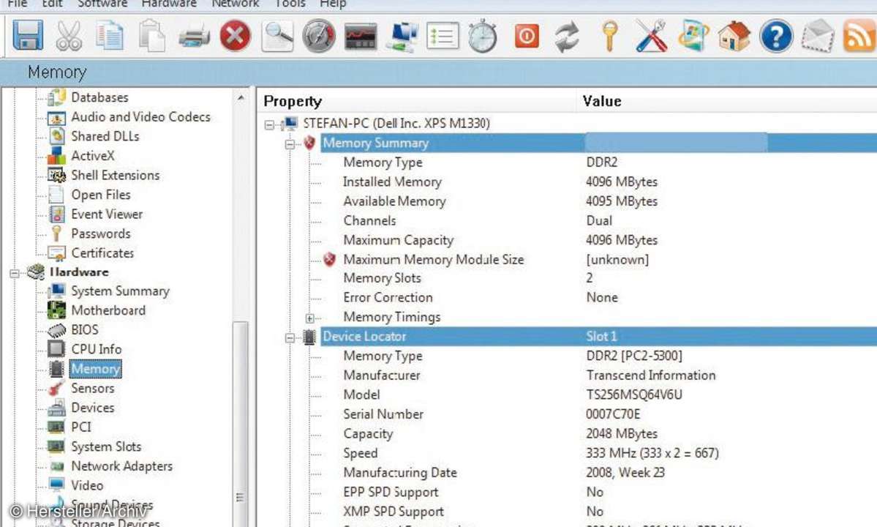Image resolution: width=877 pixels, height=527 pixels.
Task: Click the sidebar vertical scrollbar thumb
Action: pos(241,424)
